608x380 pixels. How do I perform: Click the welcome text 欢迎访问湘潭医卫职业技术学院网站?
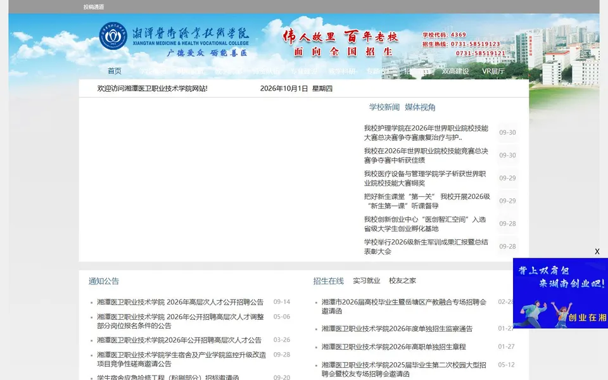[x=153, y=89]
